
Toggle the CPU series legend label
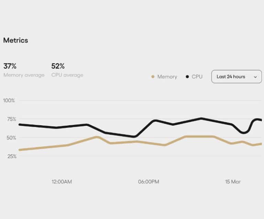click(x=197, y=77)
